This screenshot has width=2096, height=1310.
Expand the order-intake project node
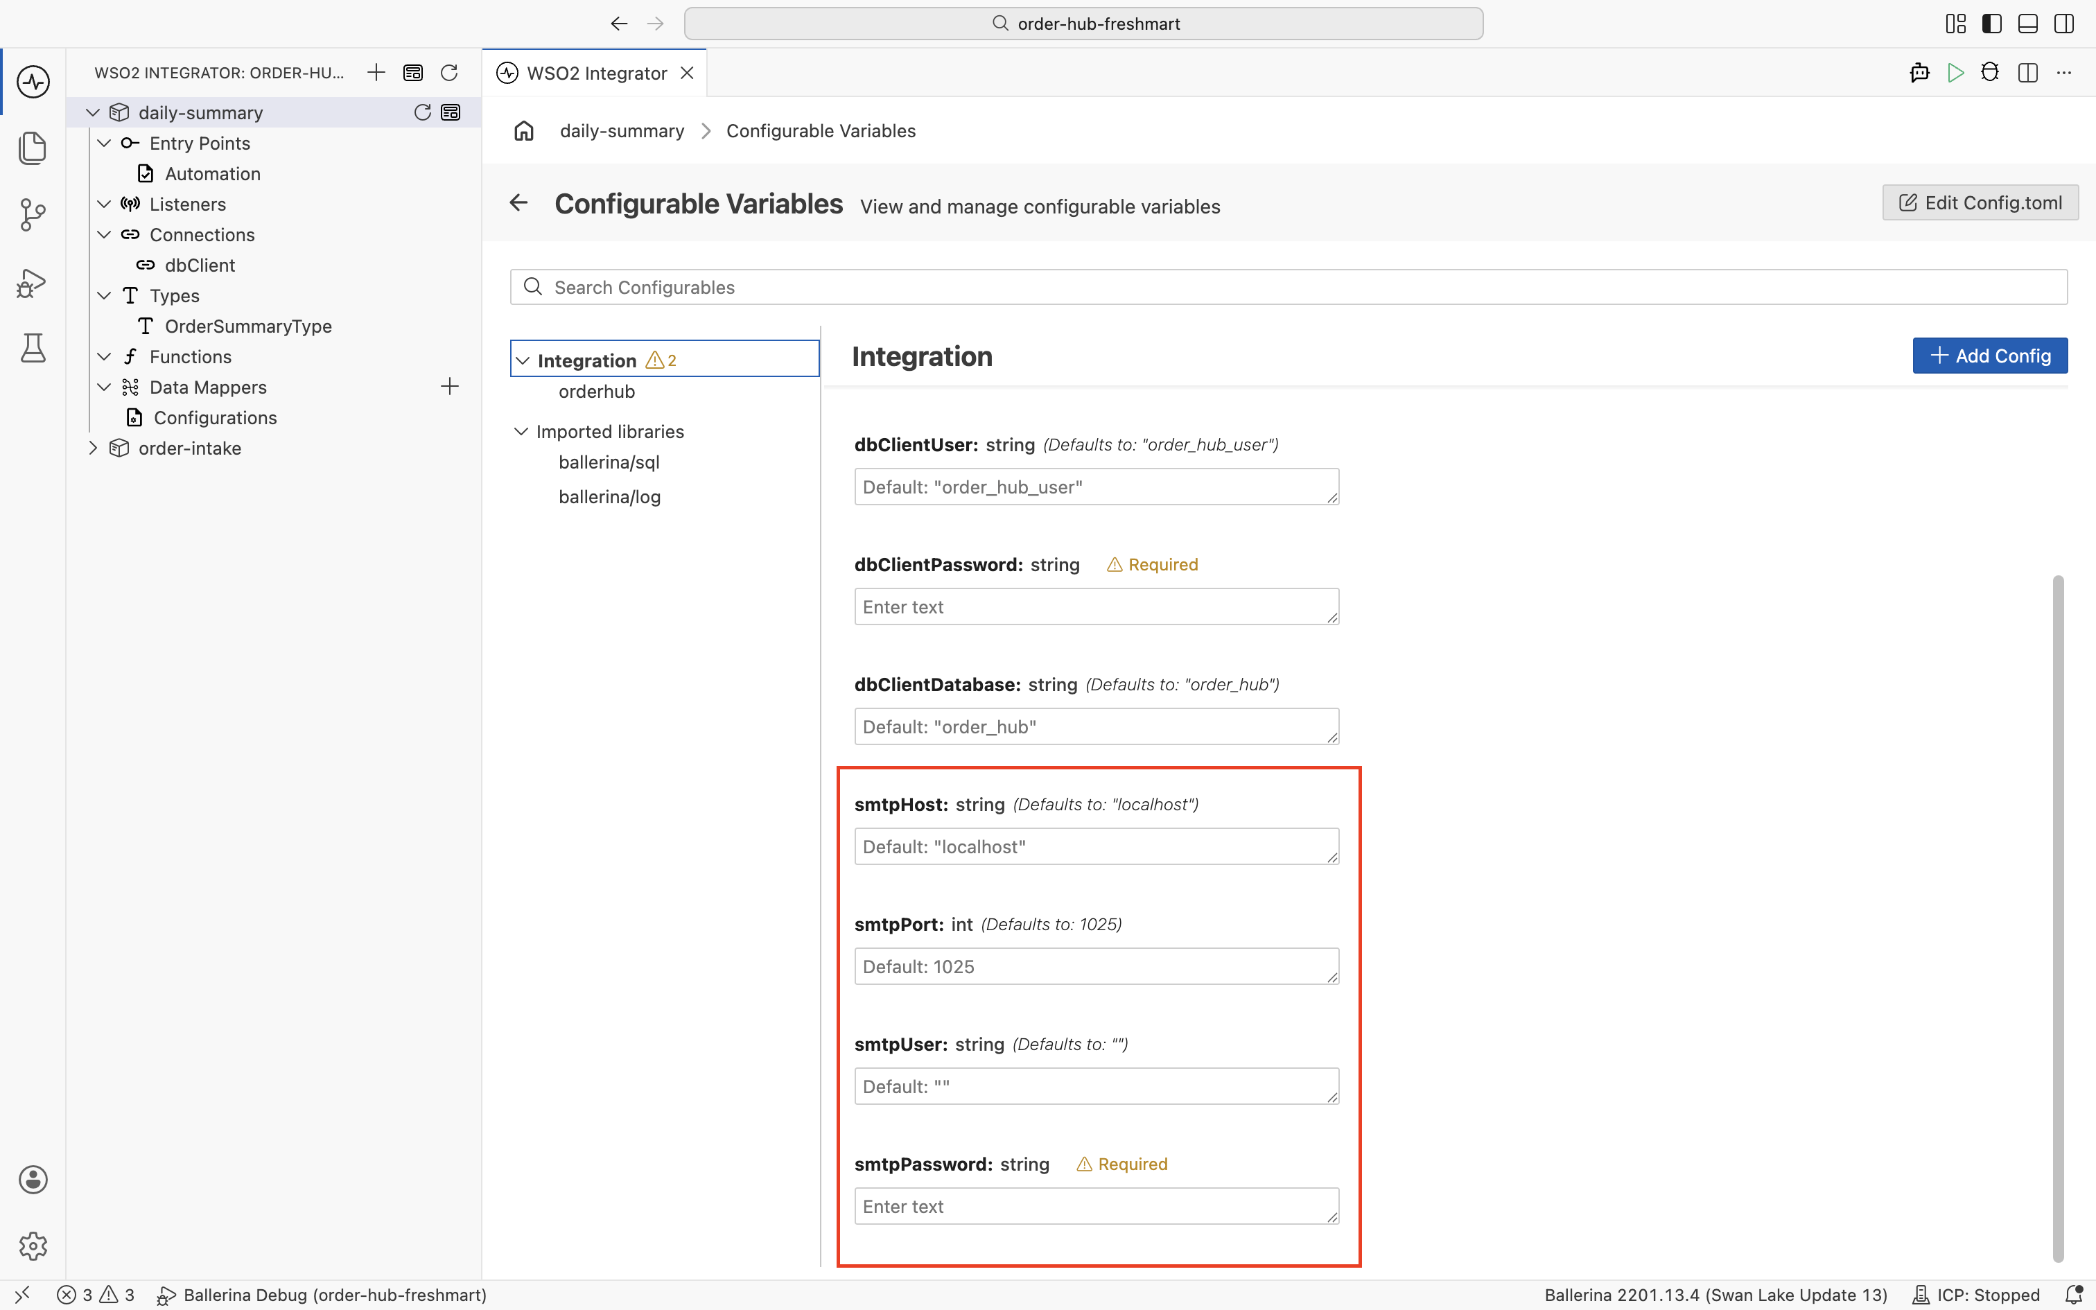93,448
